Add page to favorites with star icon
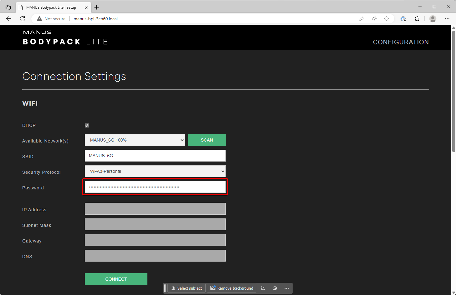 pos(387,19)
